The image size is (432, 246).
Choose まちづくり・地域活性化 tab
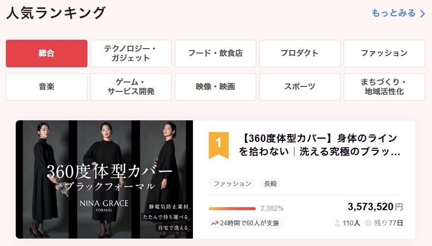pyautogui.click(x=384, y=87)
